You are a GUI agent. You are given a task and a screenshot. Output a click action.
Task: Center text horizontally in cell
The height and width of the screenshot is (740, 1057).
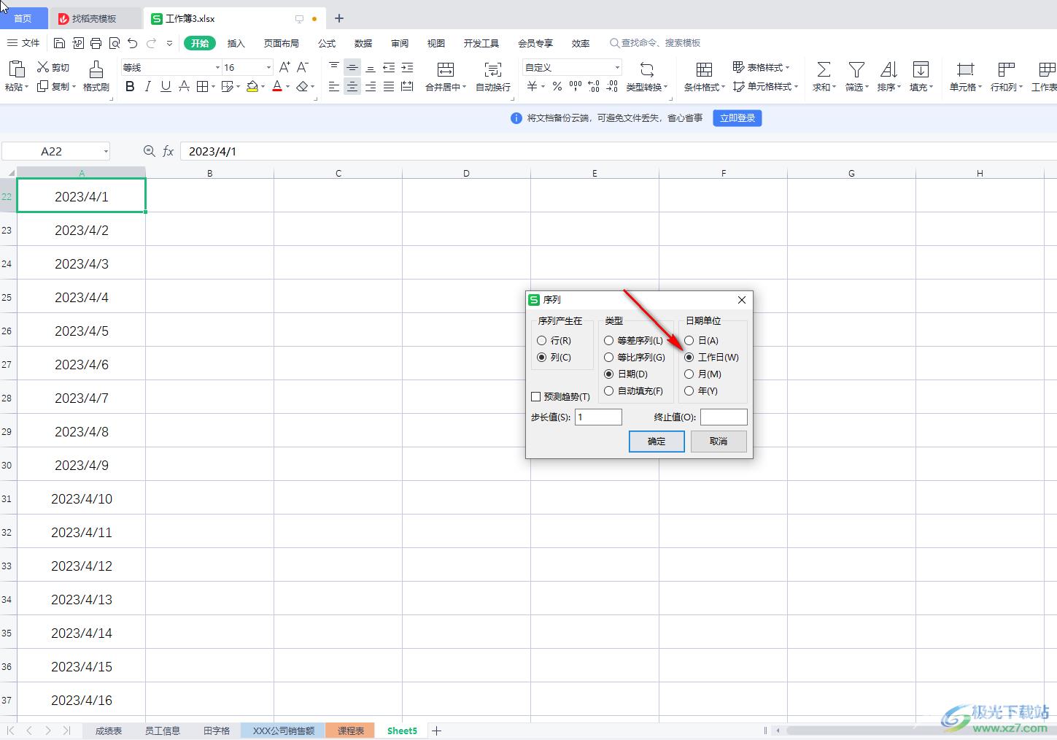(x=352, y=87)
